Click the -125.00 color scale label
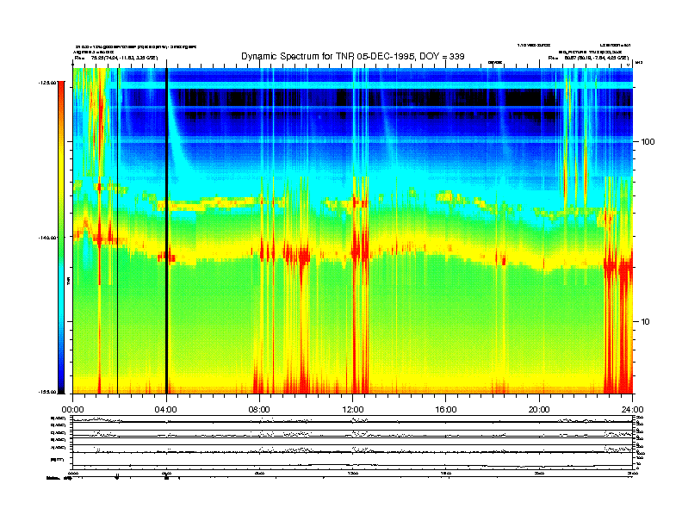 (x=47, y=83)
